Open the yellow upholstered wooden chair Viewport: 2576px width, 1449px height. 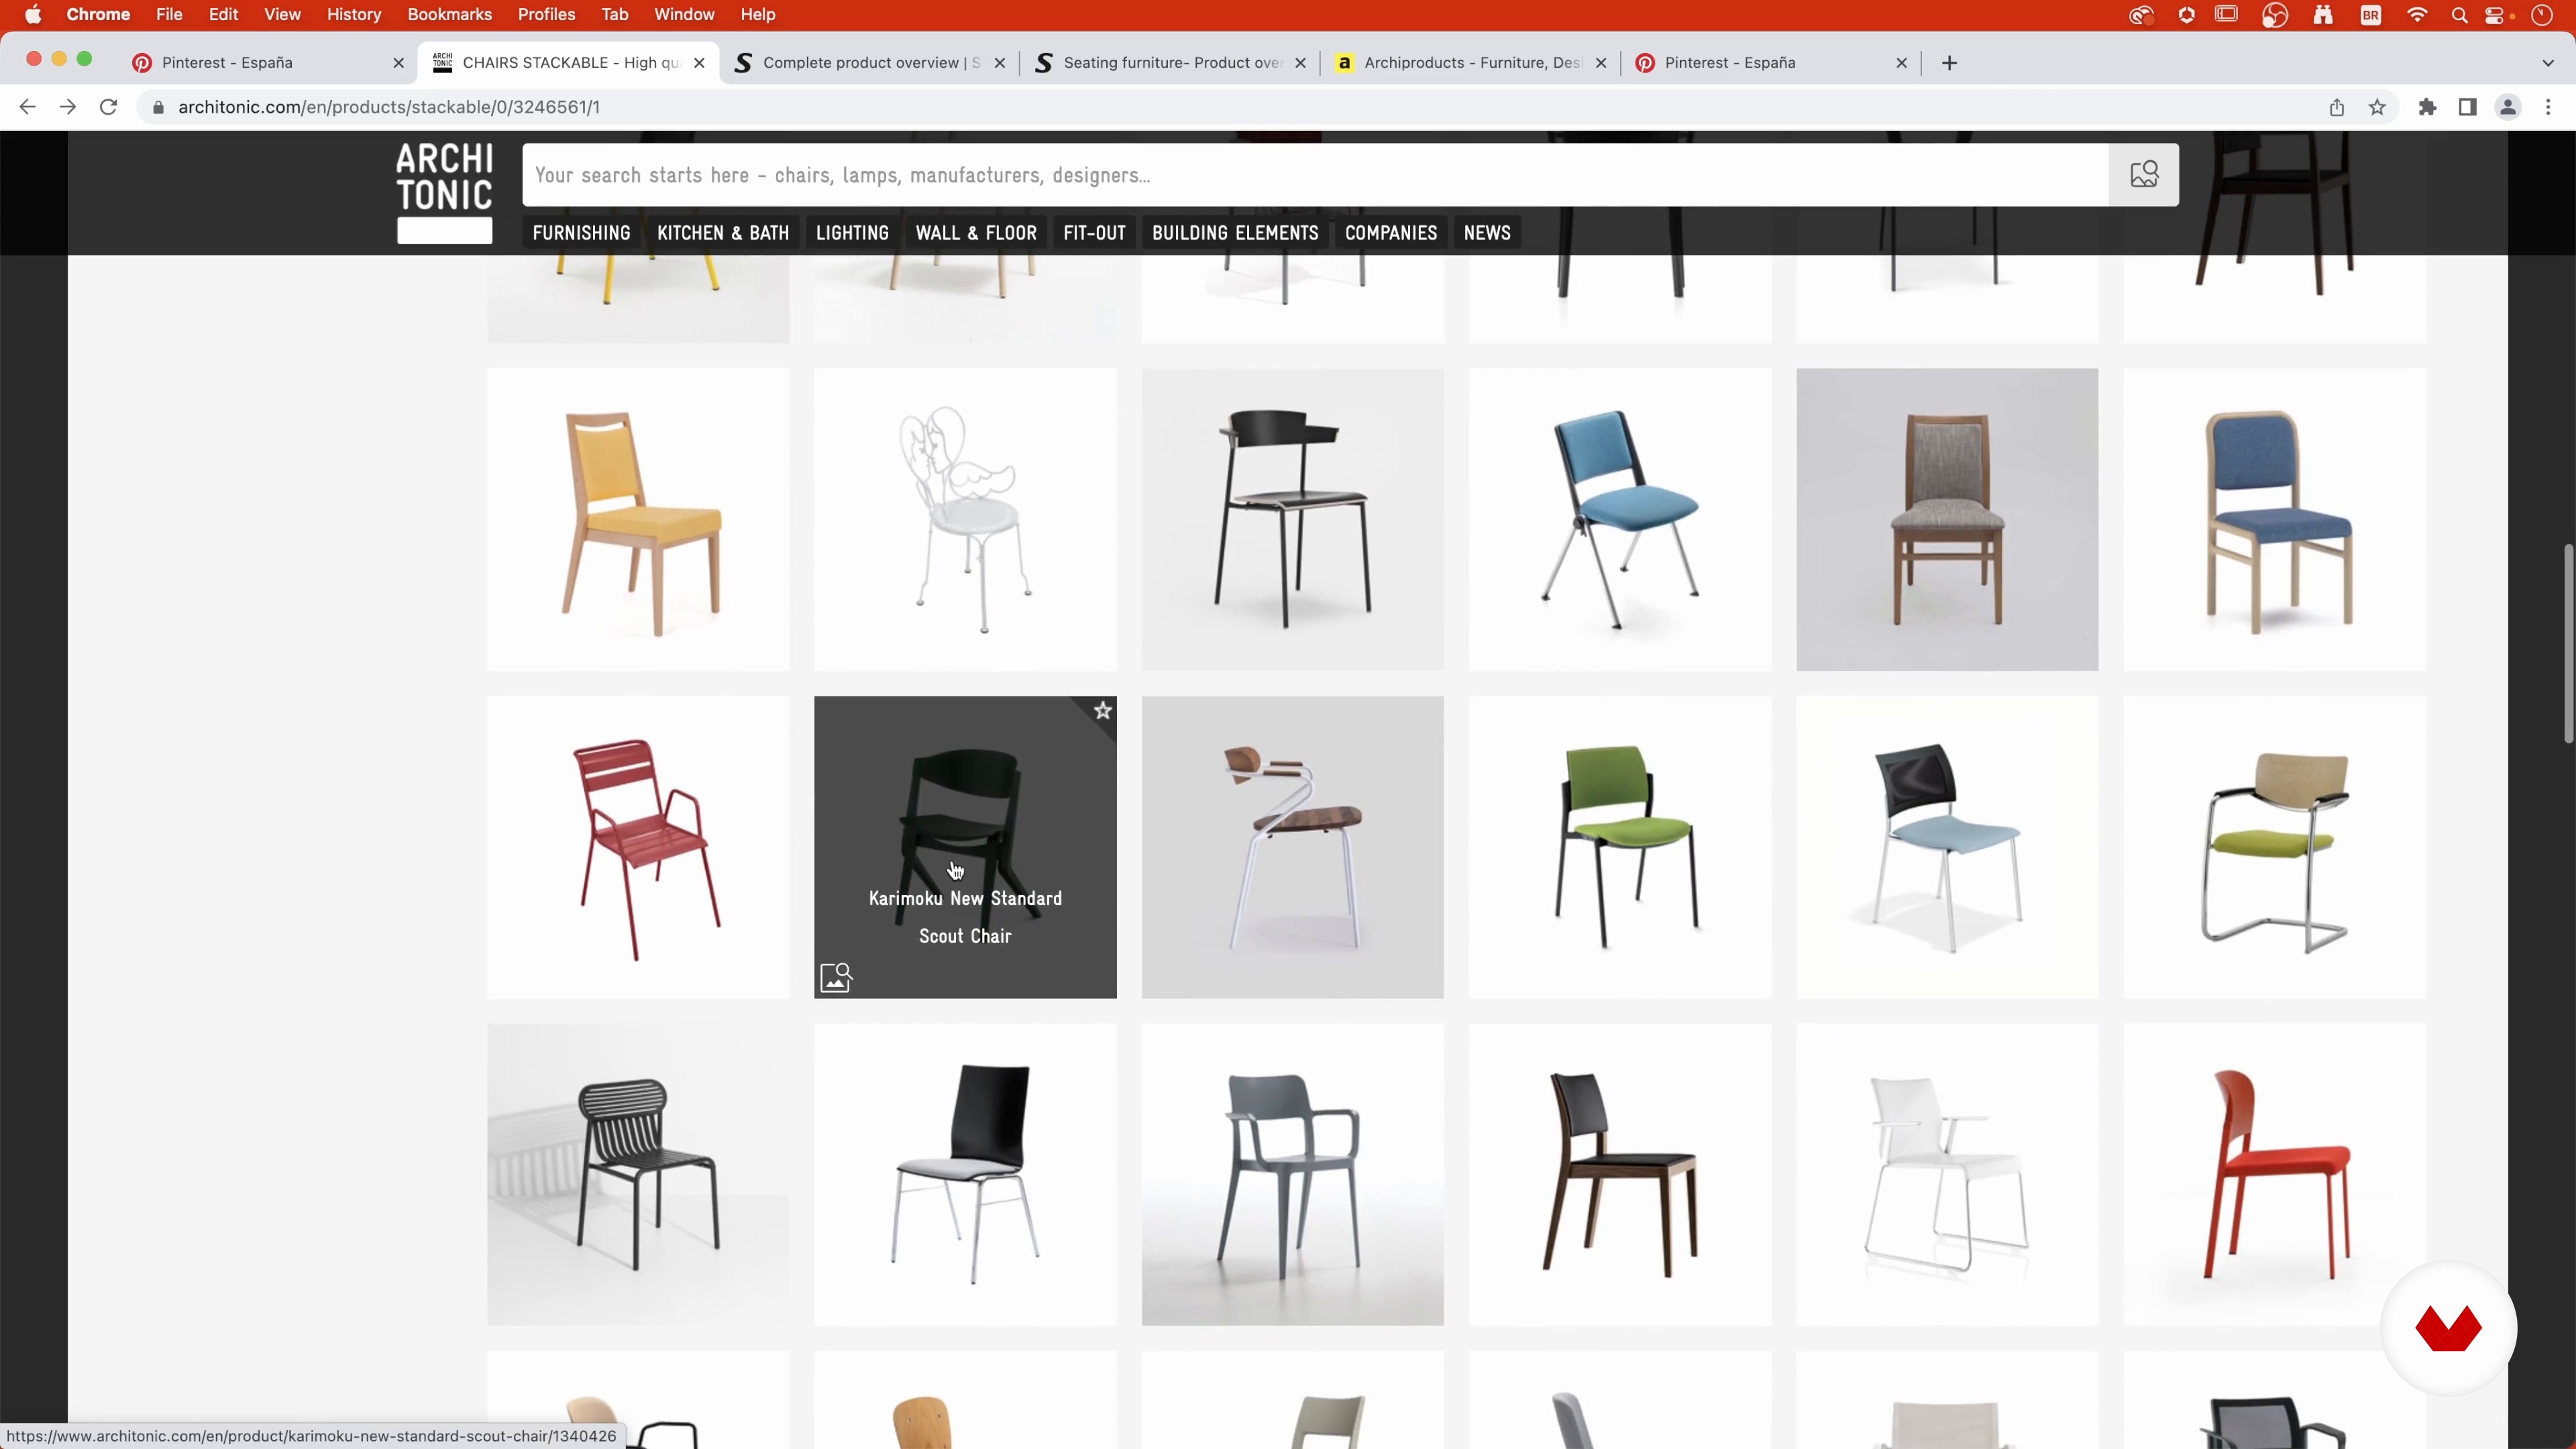638,519
